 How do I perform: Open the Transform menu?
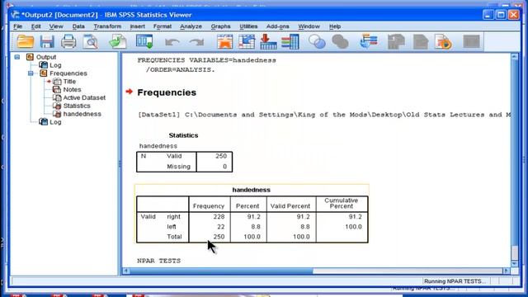coord(107,26)
